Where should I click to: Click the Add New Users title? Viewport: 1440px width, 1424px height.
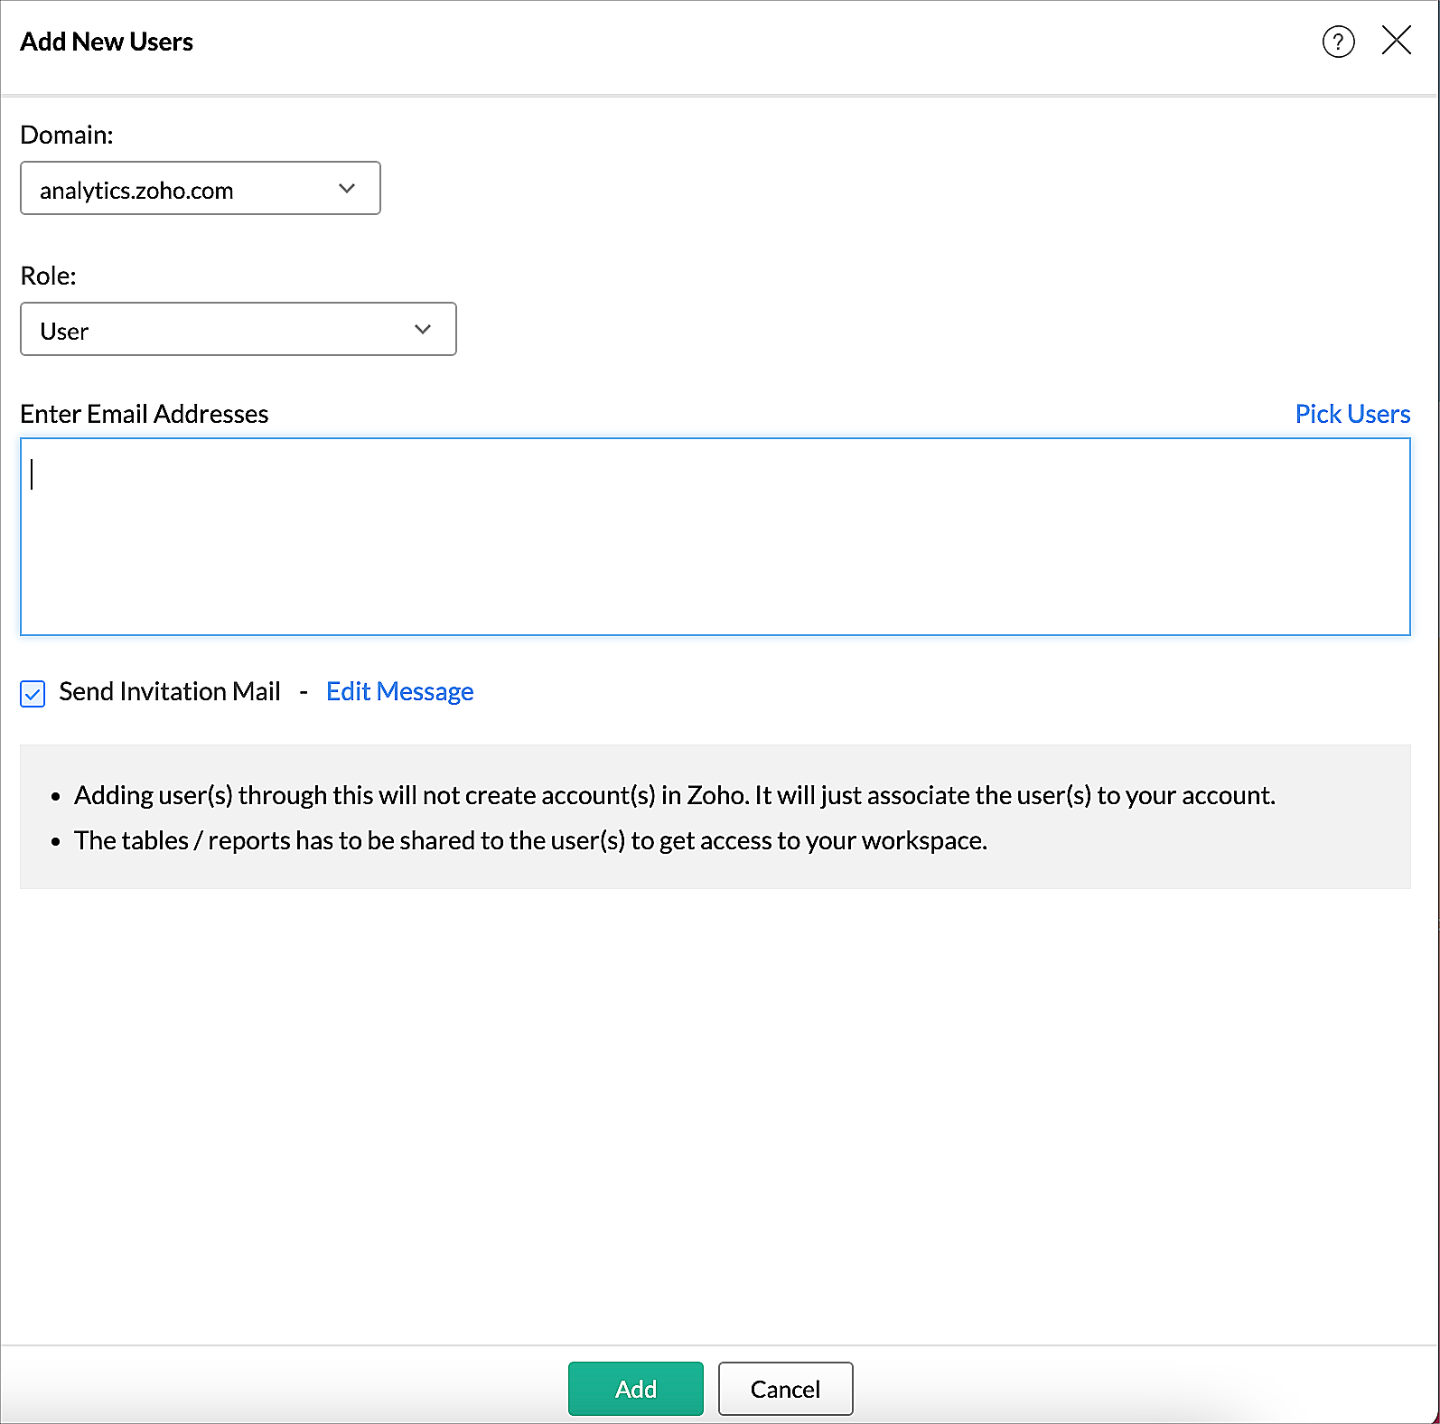(107, 42)
